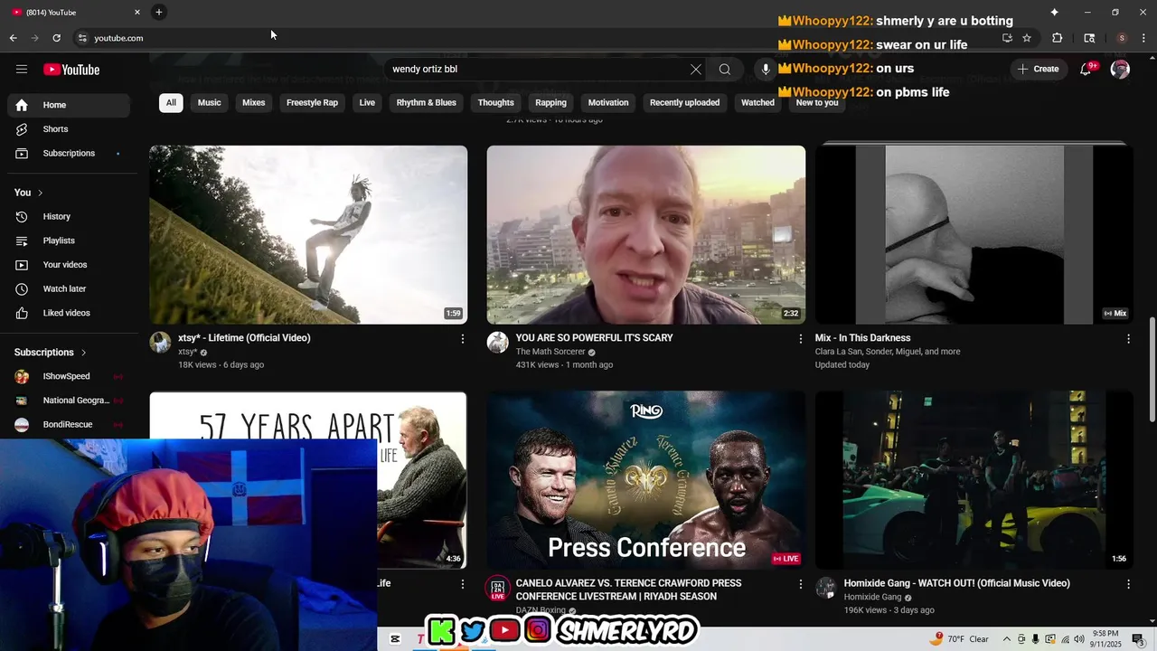The width and height of the screenshot is (1157, 651).
Task: Open more options for Canelo vs Crawford livestream
Action: tap(800, 585)
